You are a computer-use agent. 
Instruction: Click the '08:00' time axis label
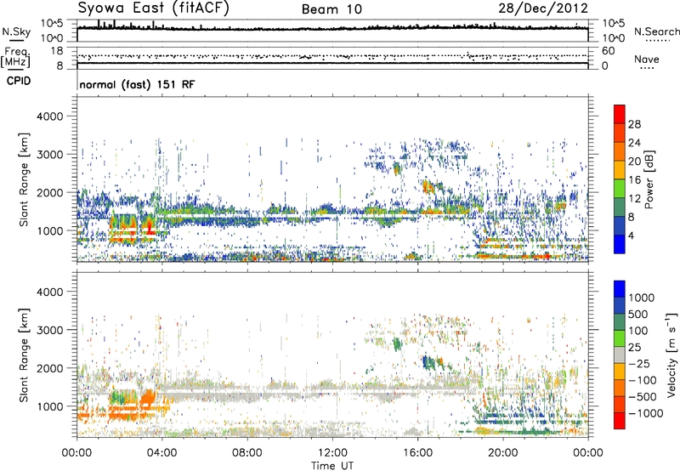click(247, 453)
